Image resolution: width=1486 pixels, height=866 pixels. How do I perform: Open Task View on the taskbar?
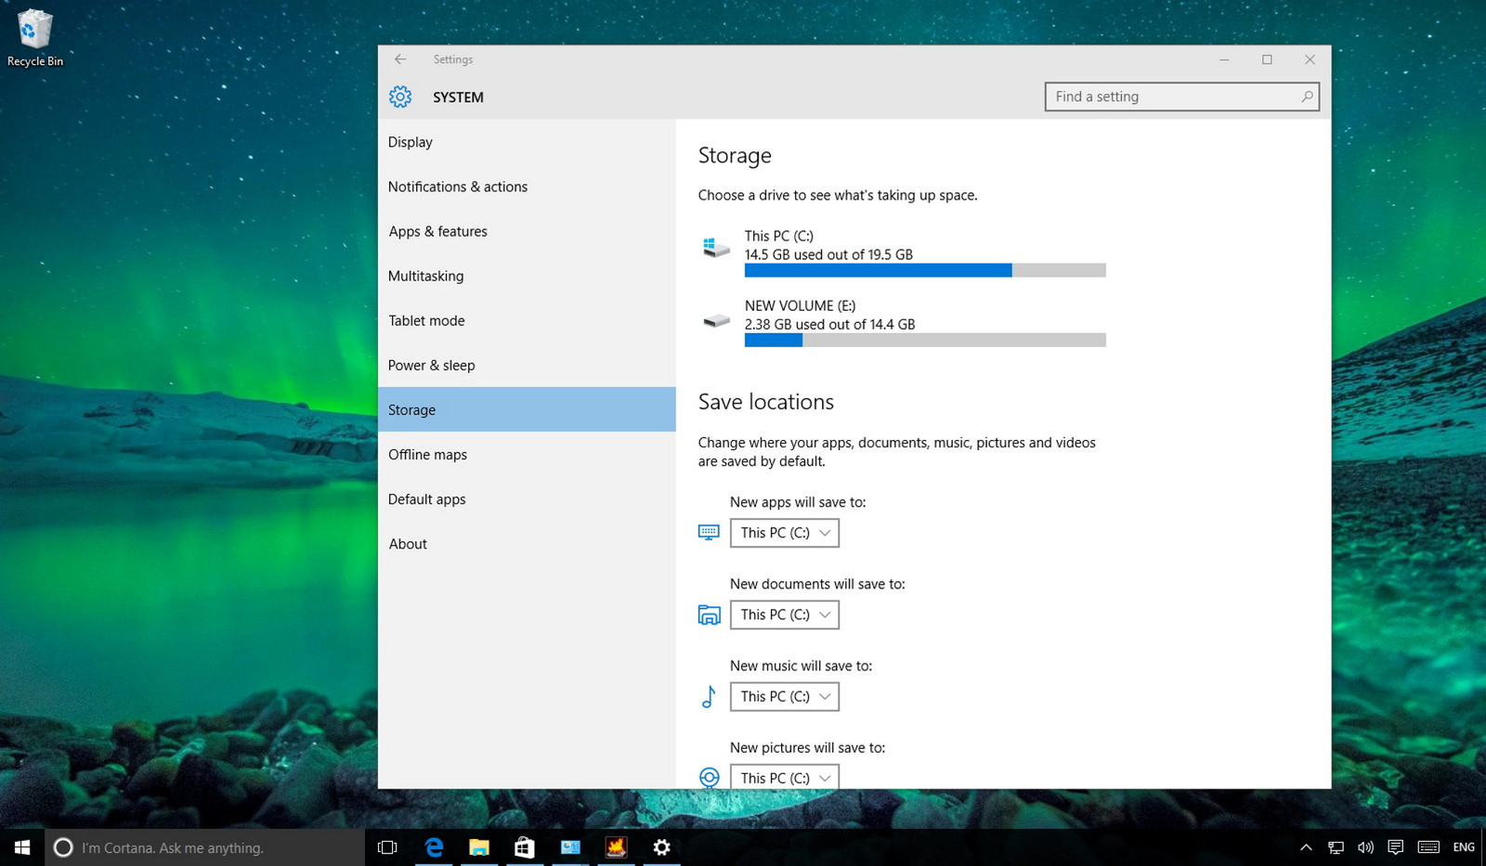(387, 847)
